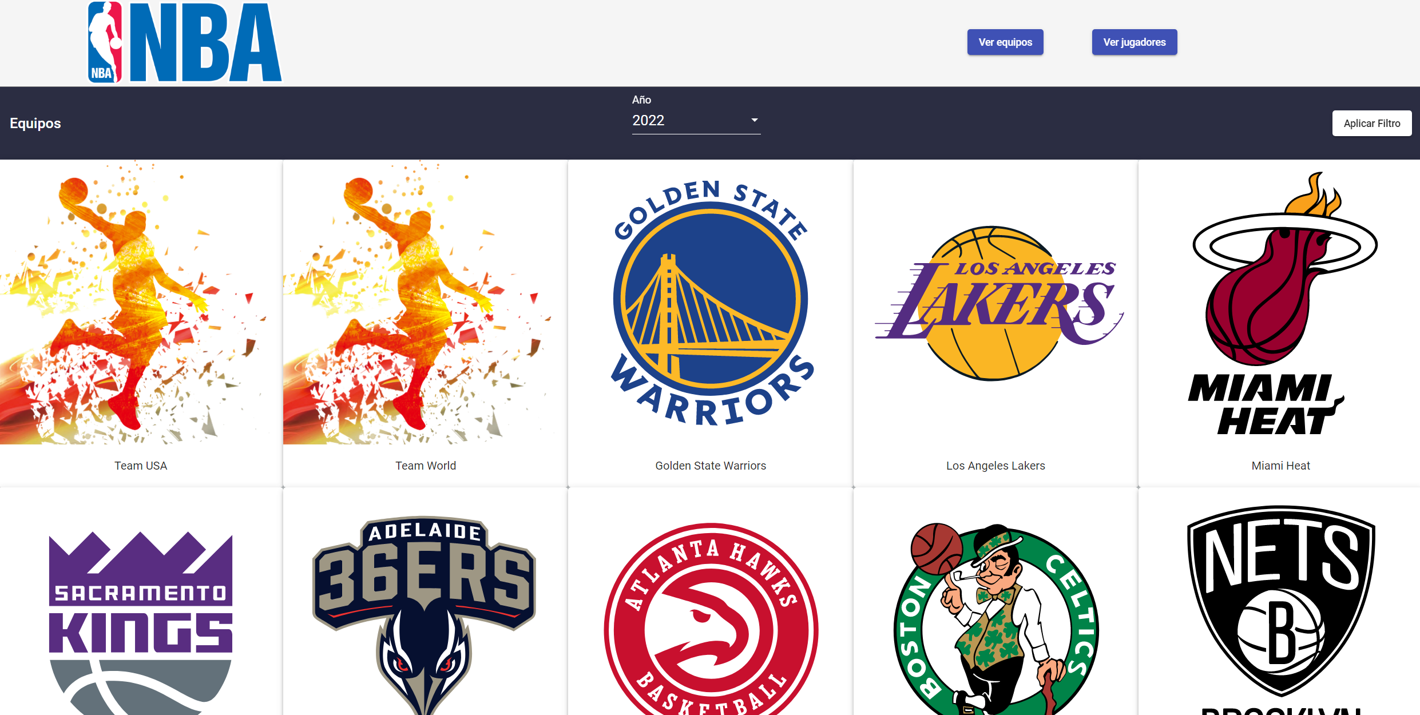
Task: Open the Boston Celtics logo
Action: click(x=995, y=621)
